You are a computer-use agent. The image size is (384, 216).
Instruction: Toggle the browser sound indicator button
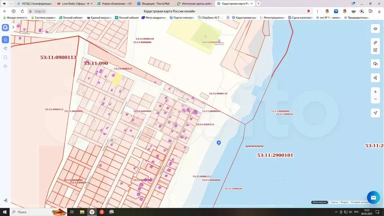[x=4, y=4]
